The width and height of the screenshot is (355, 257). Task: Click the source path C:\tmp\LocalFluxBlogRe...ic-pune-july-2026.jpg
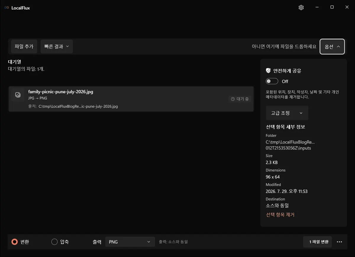tap(78, 106)
